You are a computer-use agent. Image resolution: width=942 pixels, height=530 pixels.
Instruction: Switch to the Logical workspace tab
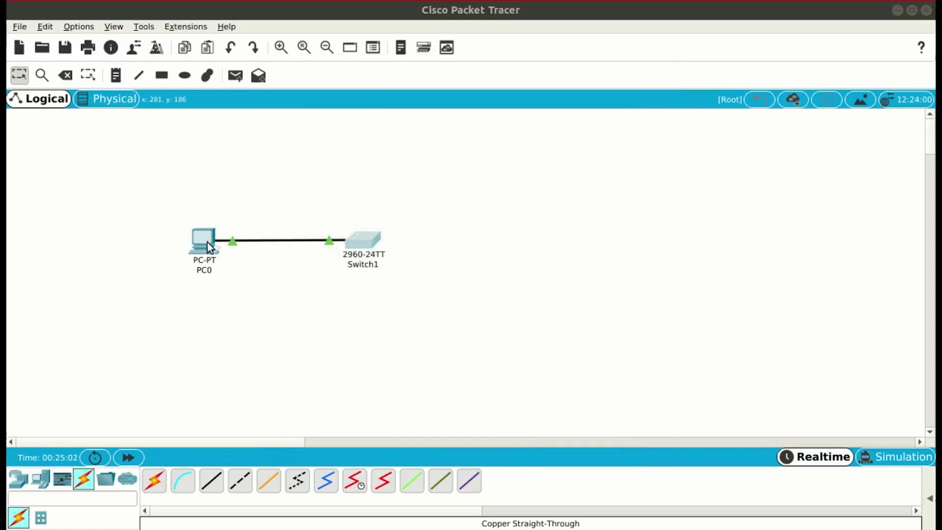coord(39,99)
